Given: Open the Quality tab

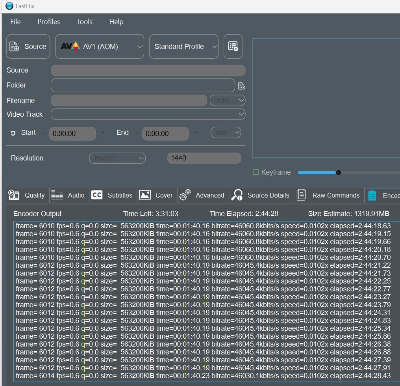Looking at the screenshot, I should point(27,195).
